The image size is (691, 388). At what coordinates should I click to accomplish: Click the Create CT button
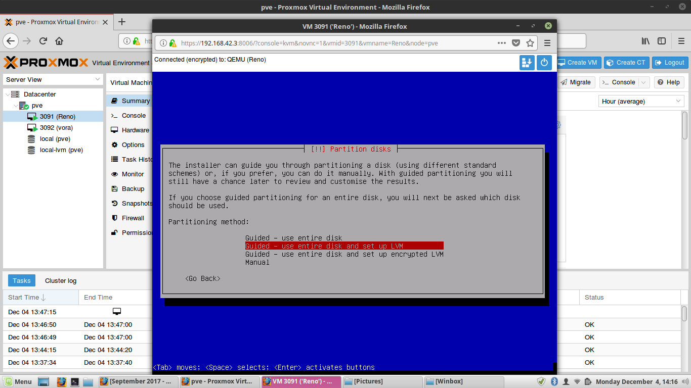626,63
